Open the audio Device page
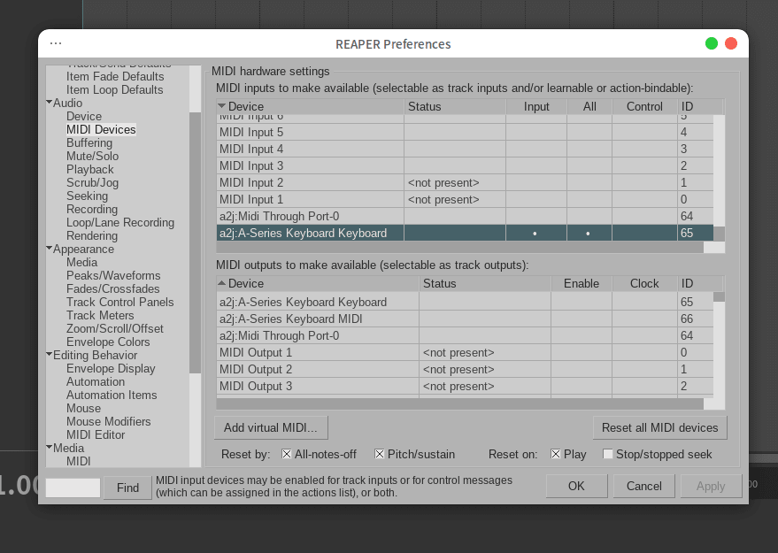The height and width of the screenshot is (553, 778). (x=84, y=116)
